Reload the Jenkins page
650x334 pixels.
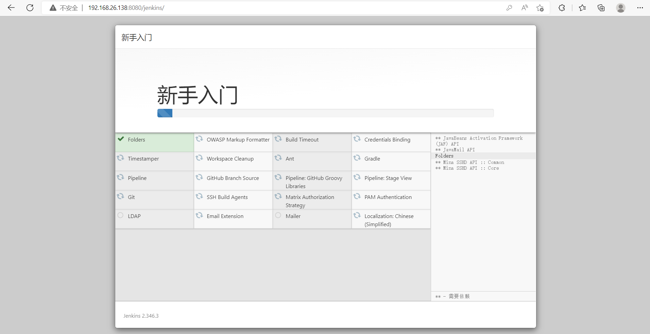30,8
